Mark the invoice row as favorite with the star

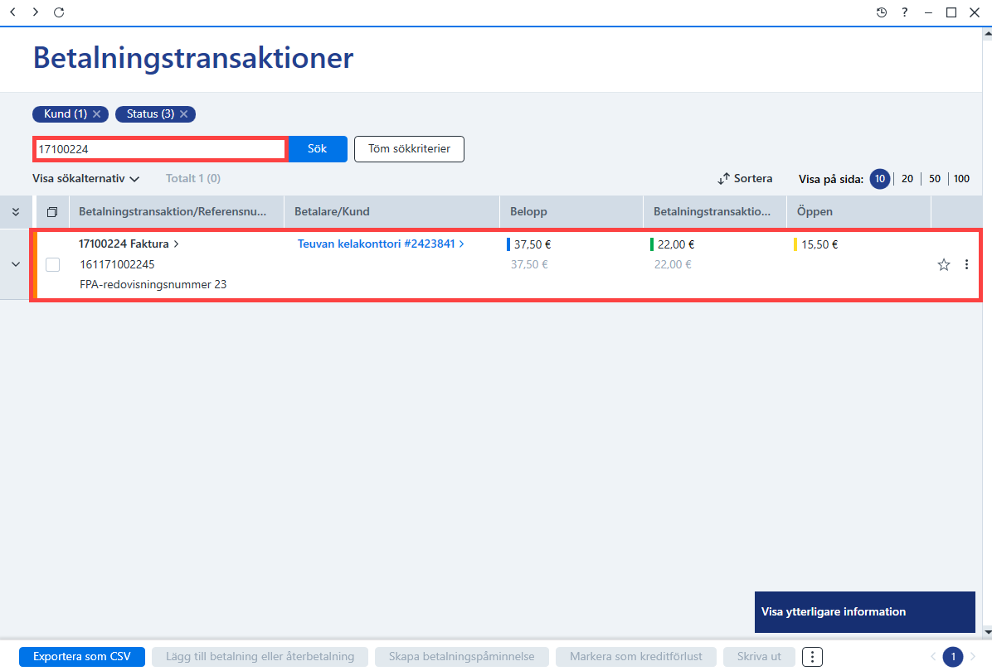pos(943,265)
